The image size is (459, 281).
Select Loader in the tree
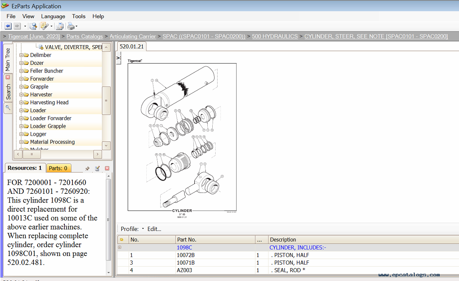[x=38, y=110]
